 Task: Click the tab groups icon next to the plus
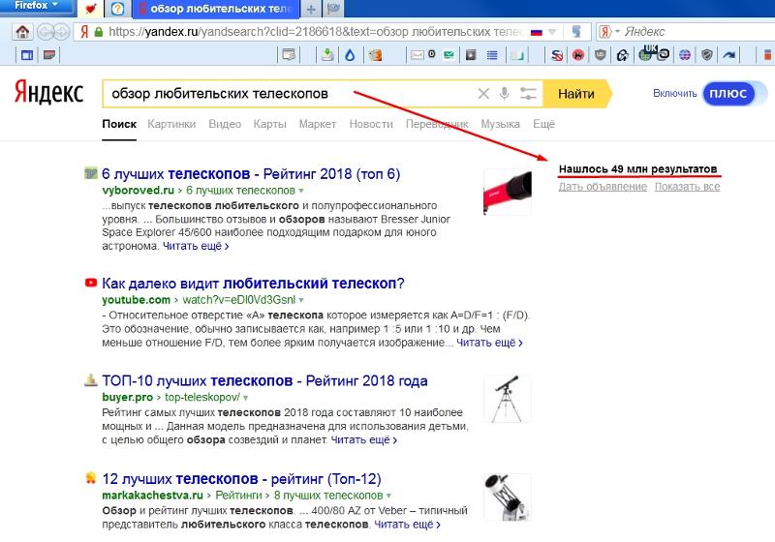[x=333, y=9]
